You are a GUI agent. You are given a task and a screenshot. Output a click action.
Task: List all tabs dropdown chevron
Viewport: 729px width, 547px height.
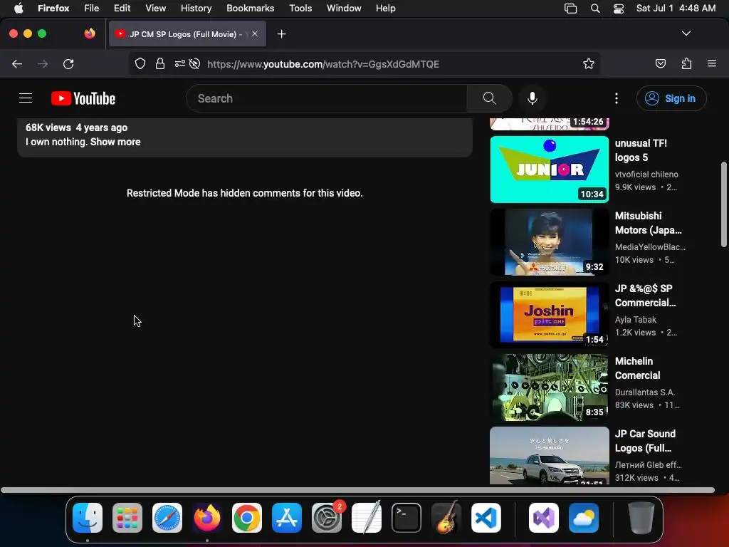[x=686, y=33]
